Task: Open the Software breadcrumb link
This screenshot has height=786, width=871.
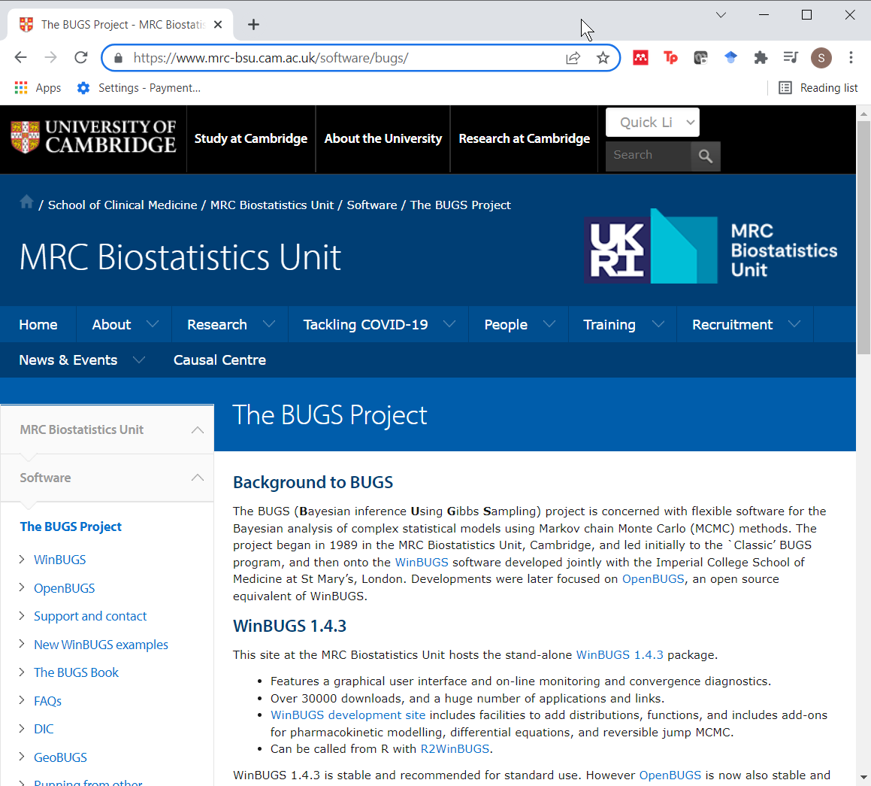Action: [371, 205]
